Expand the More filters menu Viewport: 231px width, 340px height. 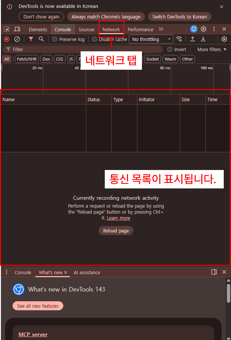click(x=212, y=50)
